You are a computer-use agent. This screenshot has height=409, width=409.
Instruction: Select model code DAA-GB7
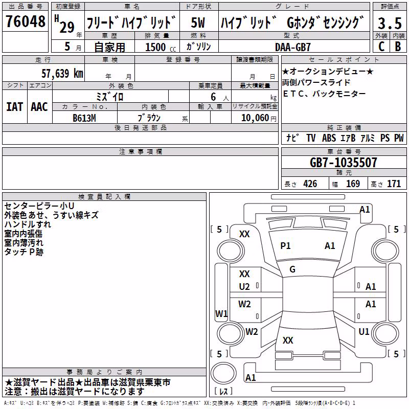[293, 47]
